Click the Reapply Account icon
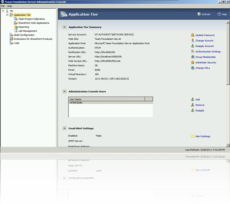Screen dimensions: 230x204 (x=193, y=46)
